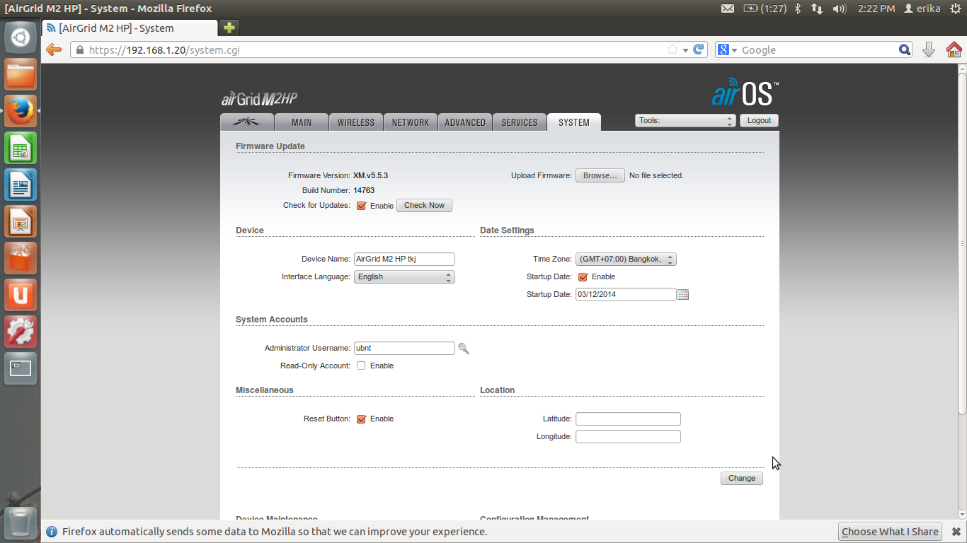The image size is (967, 543).
Task: Disable the Reset Button option
Action: click(362, 419)
